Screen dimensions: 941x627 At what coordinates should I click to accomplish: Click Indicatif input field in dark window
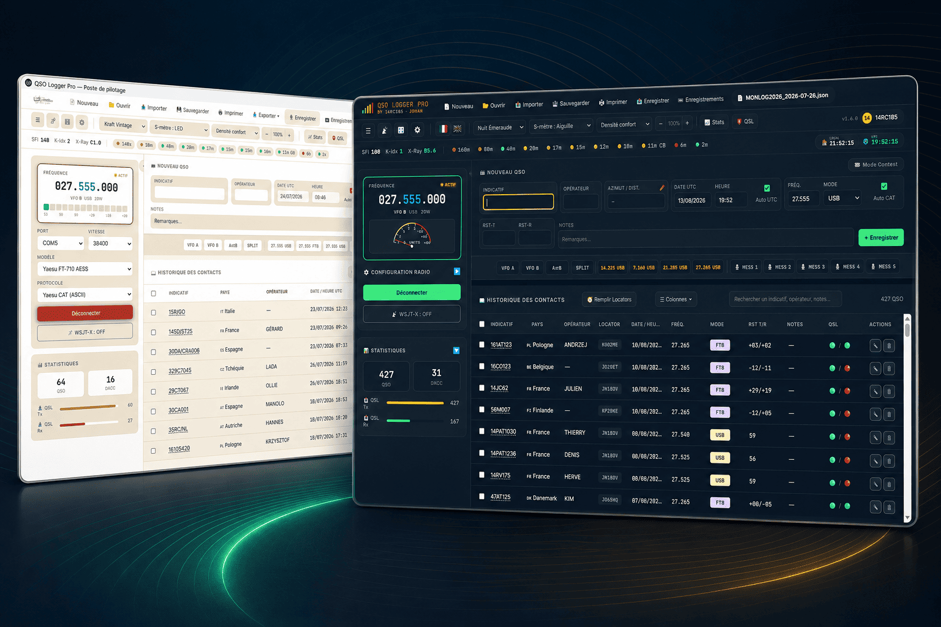tap(518, 201)
